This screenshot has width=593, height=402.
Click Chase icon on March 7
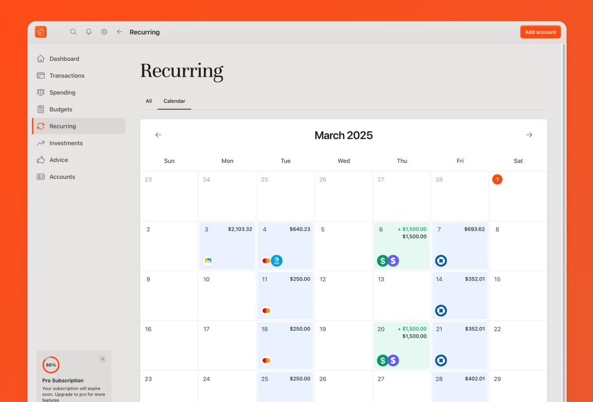(x=441, y=261)
